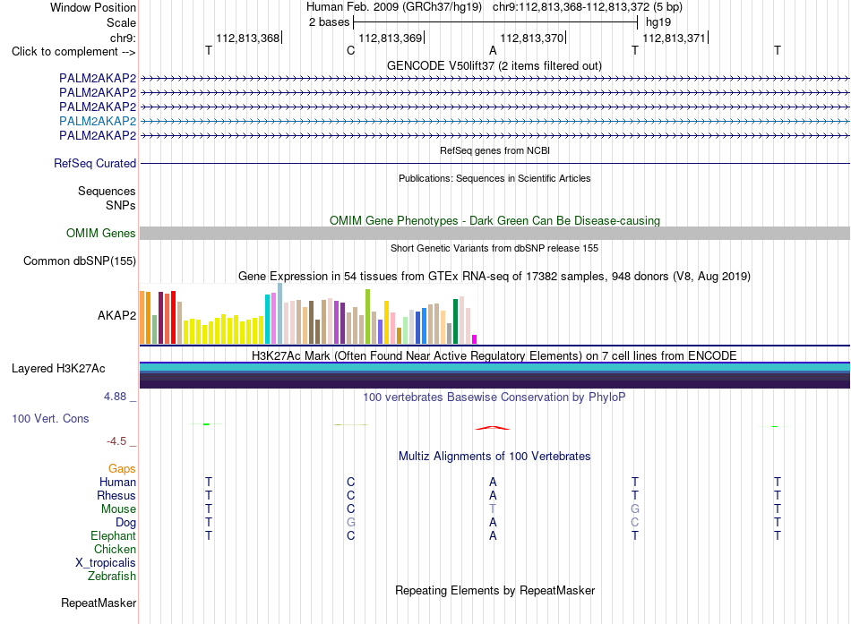The image size is (851, 624).
Task: Open Common dbSNP(155) track label
Action: coord(80,261)
